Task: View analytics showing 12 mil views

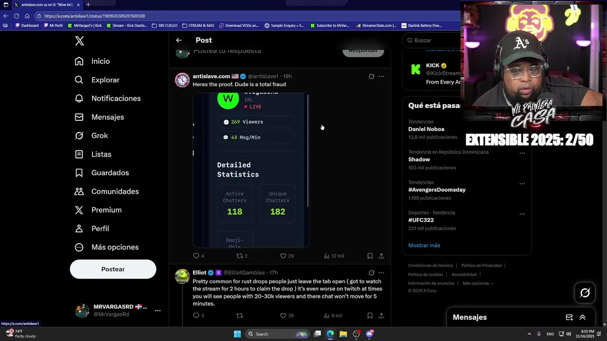Action: 334,256
